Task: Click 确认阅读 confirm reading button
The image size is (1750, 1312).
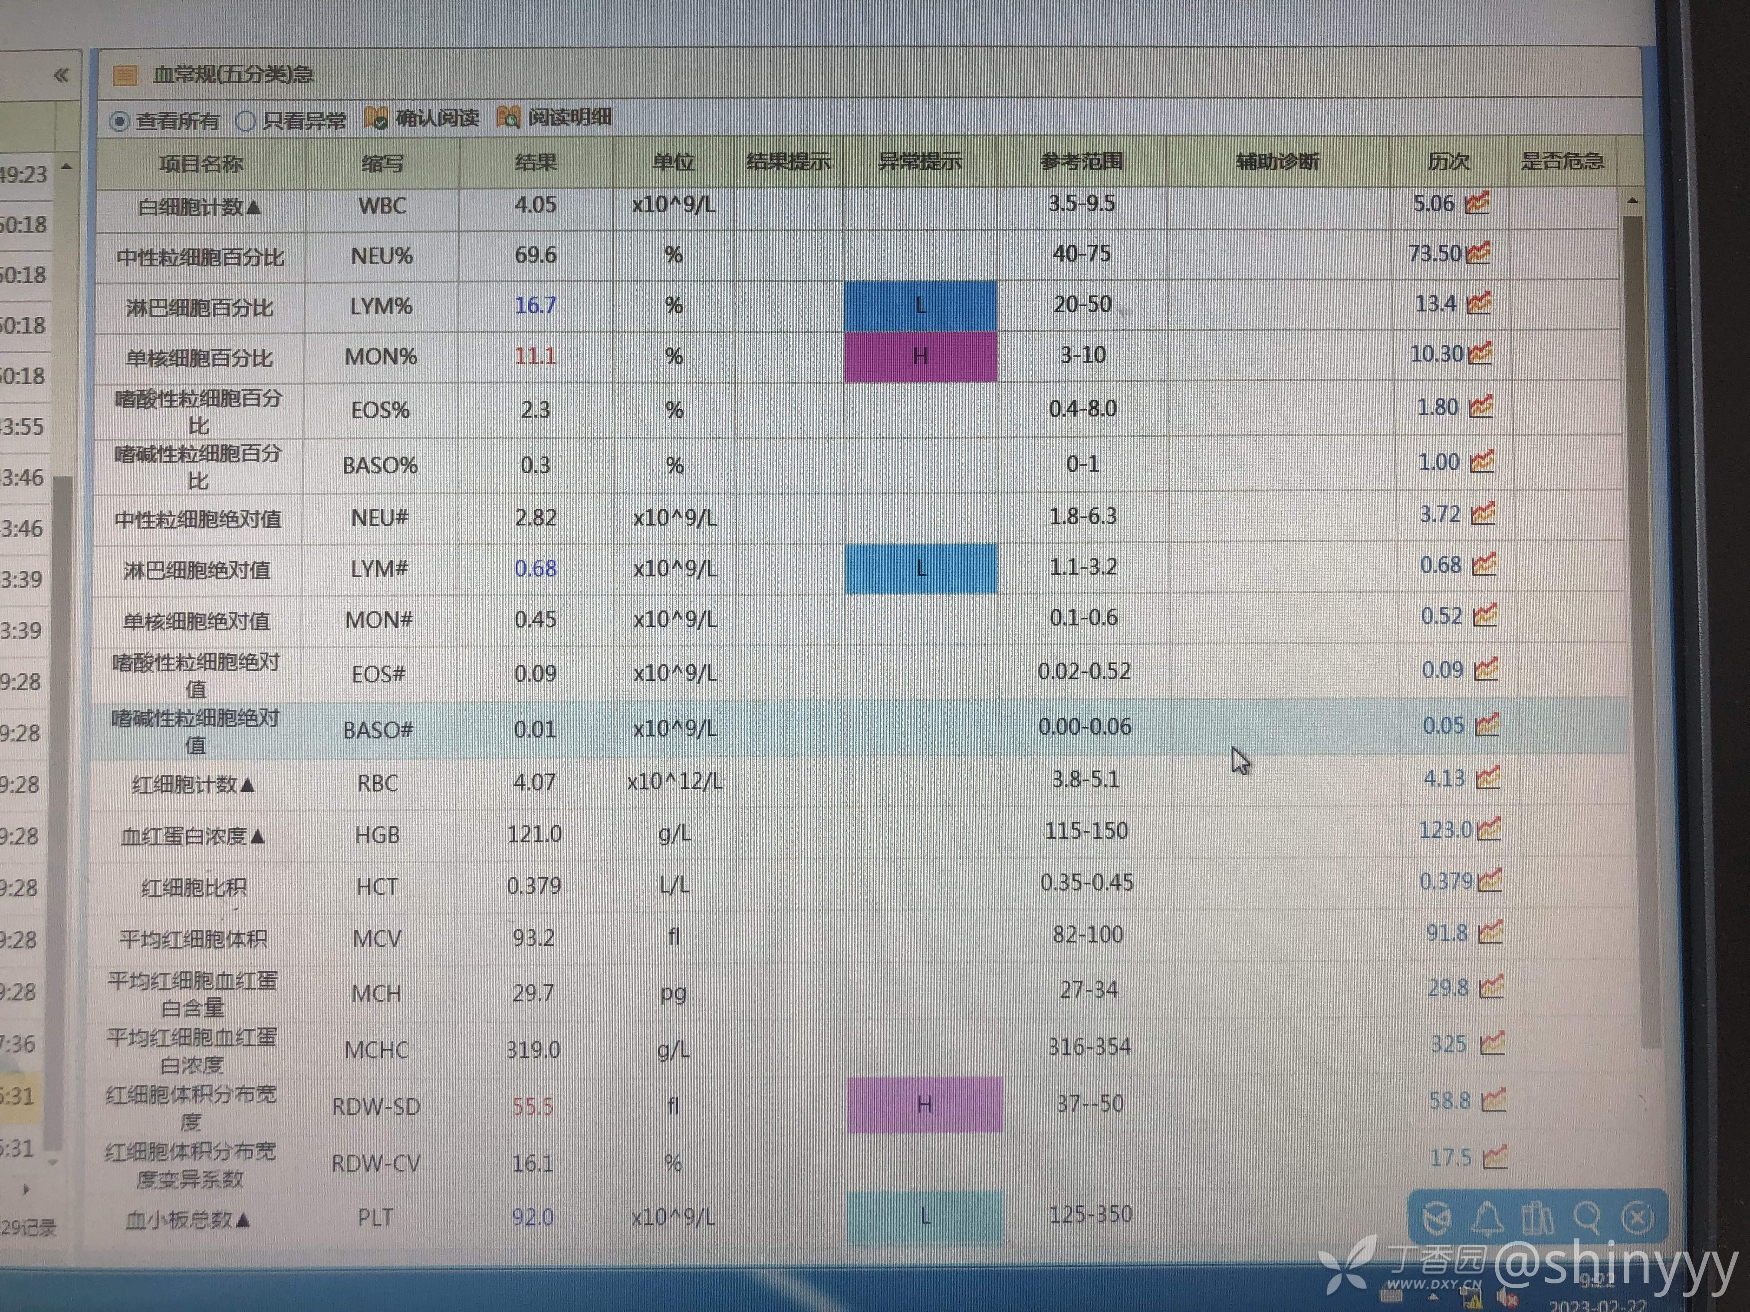Action: click(x=422, y=118)
